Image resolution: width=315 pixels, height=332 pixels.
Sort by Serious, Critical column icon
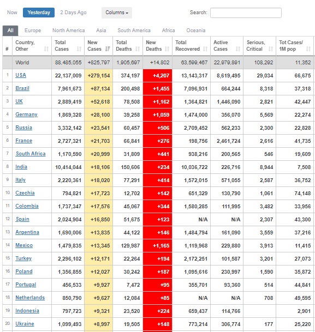click(271, 49)
